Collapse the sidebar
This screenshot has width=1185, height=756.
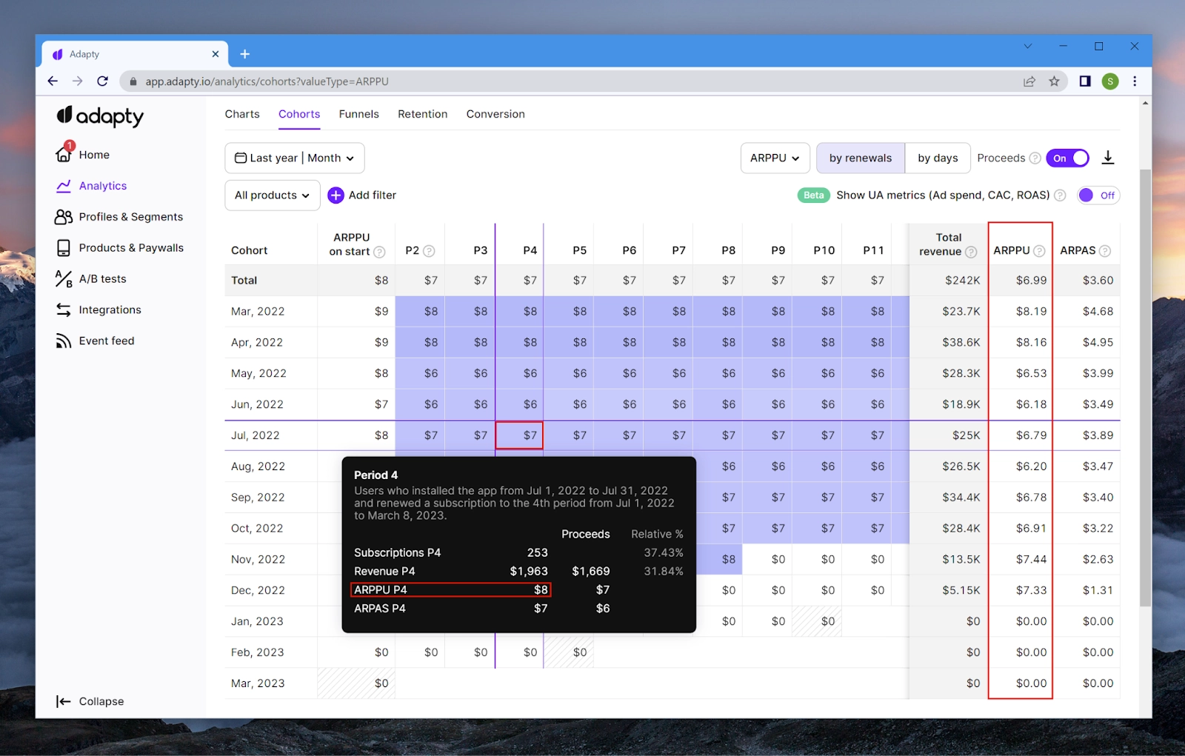click(90, 701)
